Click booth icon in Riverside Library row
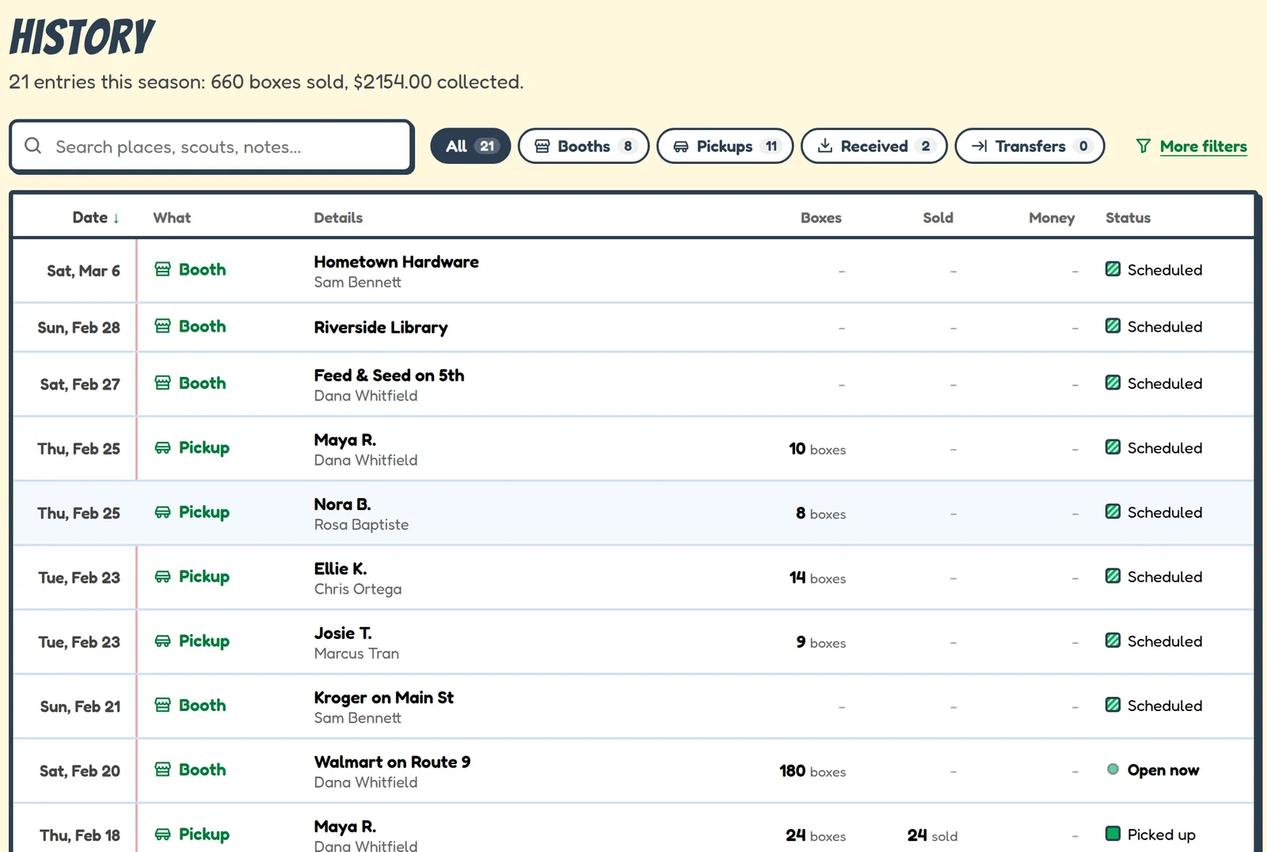This screenshot has height=852, width=1267. 162,326
